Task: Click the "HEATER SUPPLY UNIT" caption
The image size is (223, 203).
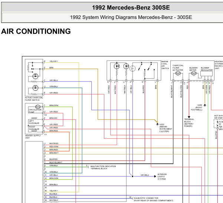Action: click(x=33, y=137)
